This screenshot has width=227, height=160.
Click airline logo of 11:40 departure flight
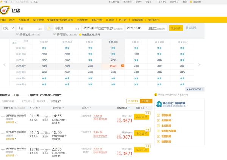click(x=3, y=149)
